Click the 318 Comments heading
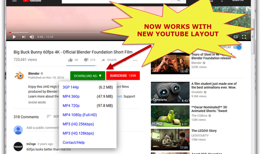This screenshot has height=154, width=261. pyautogui.click(x=26, y=117)
